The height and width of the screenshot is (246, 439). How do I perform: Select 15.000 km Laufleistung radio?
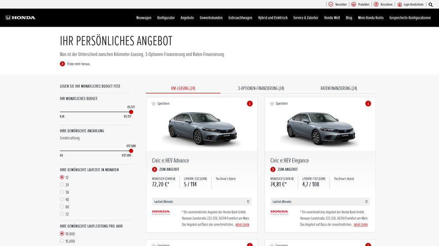62,241
